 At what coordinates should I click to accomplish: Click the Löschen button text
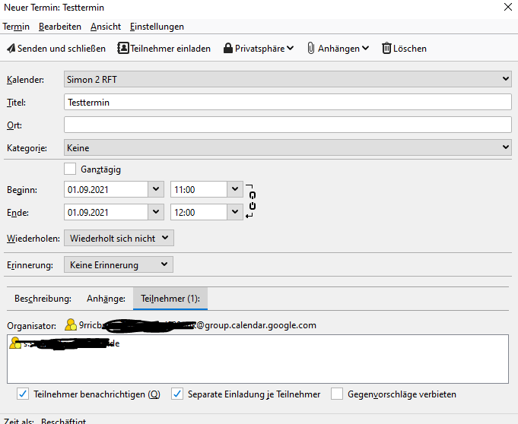(410, 49)
